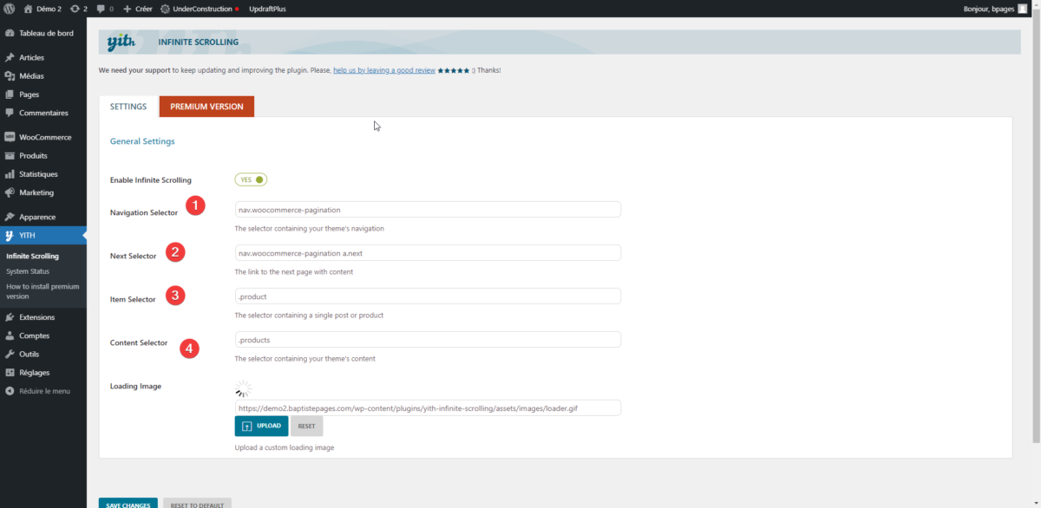Open Infinite Scrolling submenu item

pyautogui.click(x=32, y=256)
